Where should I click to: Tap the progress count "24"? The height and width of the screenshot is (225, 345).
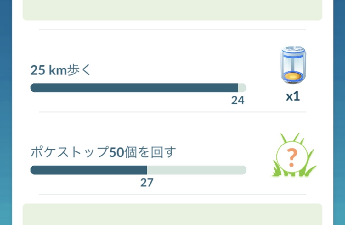click(x=238, y=100)
